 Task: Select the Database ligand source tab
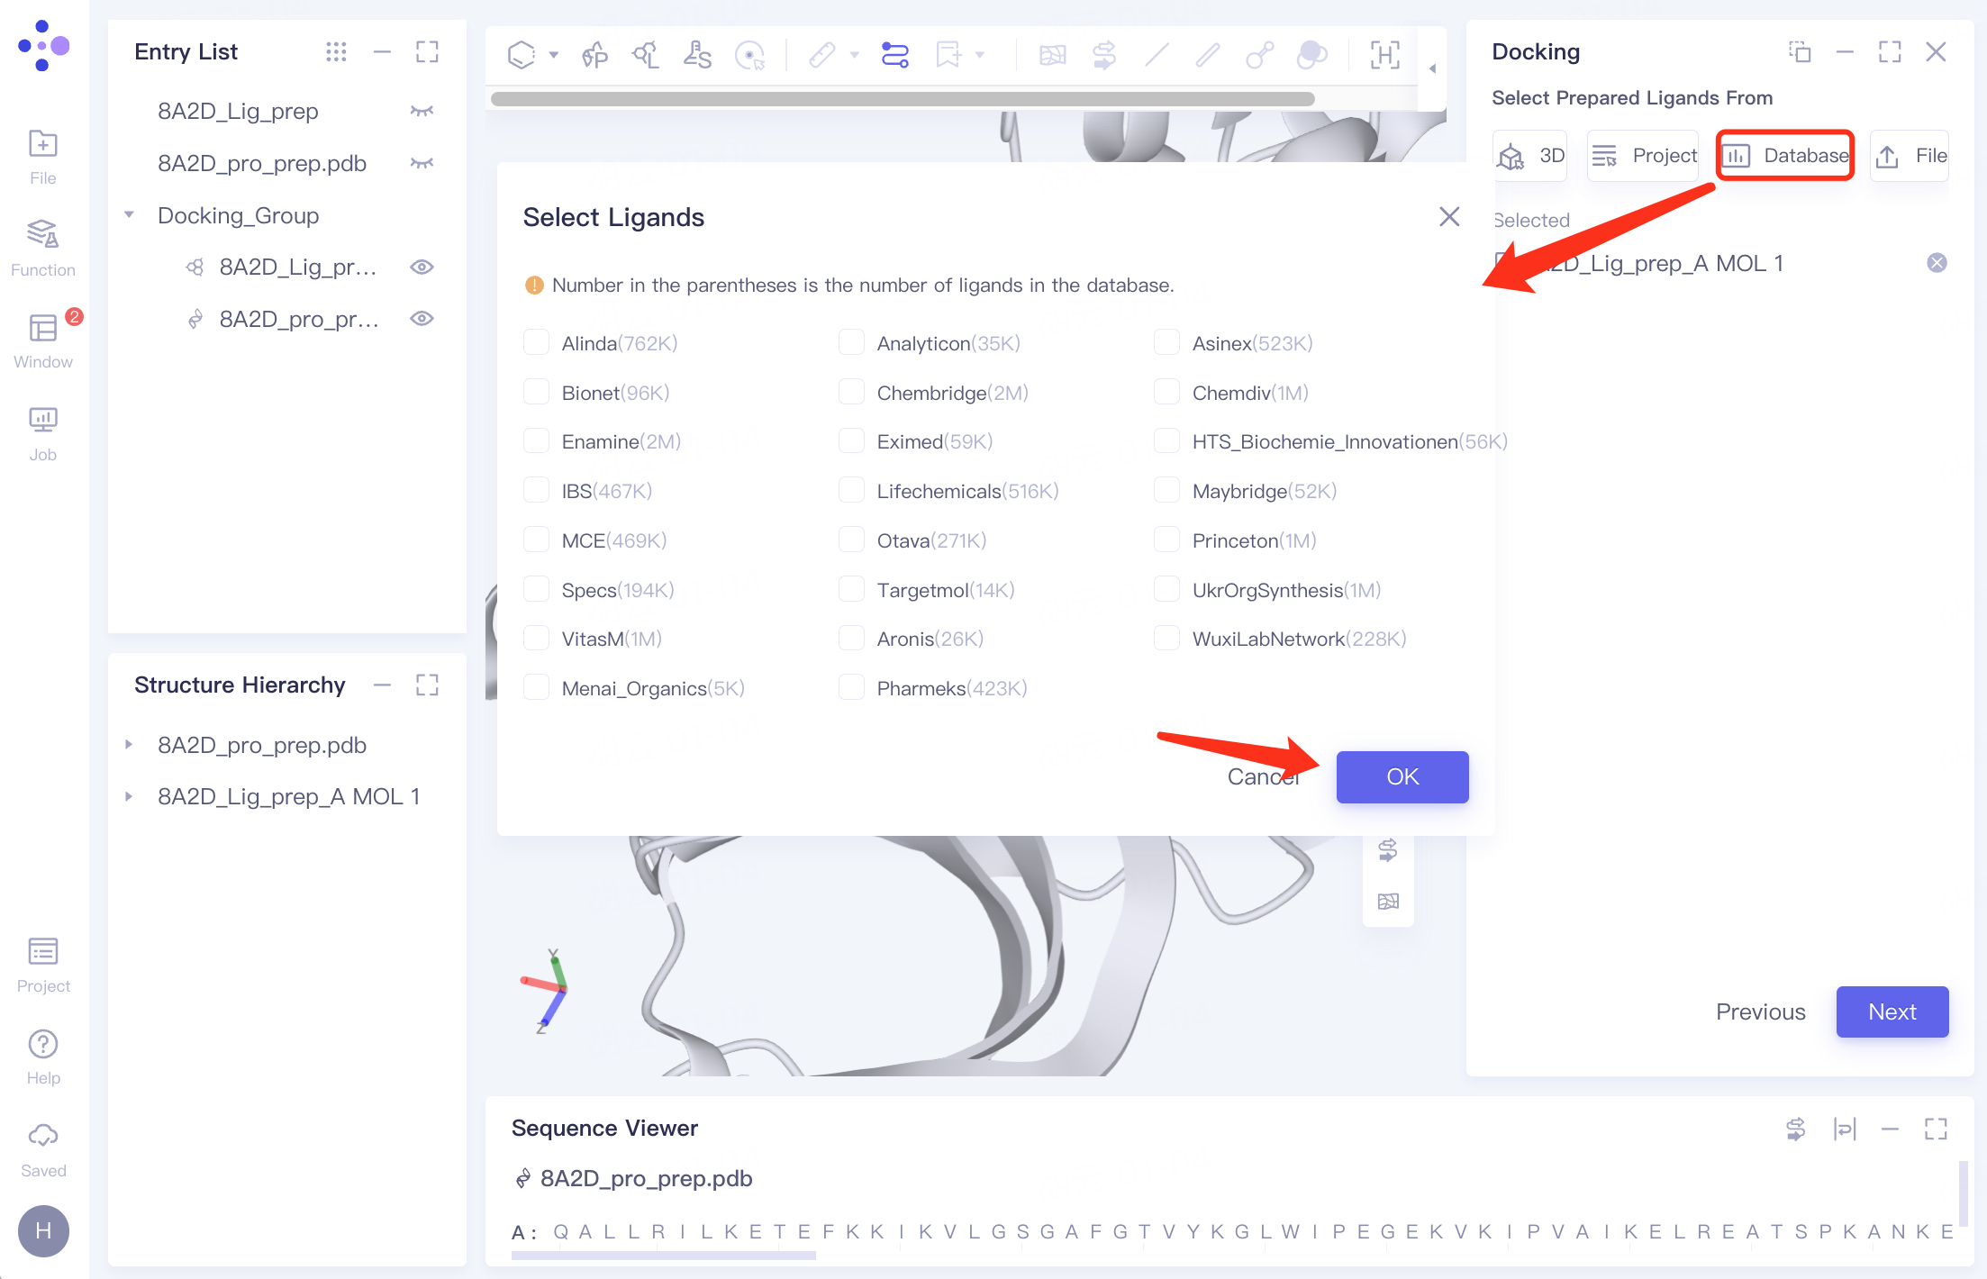pos(1785,156)
